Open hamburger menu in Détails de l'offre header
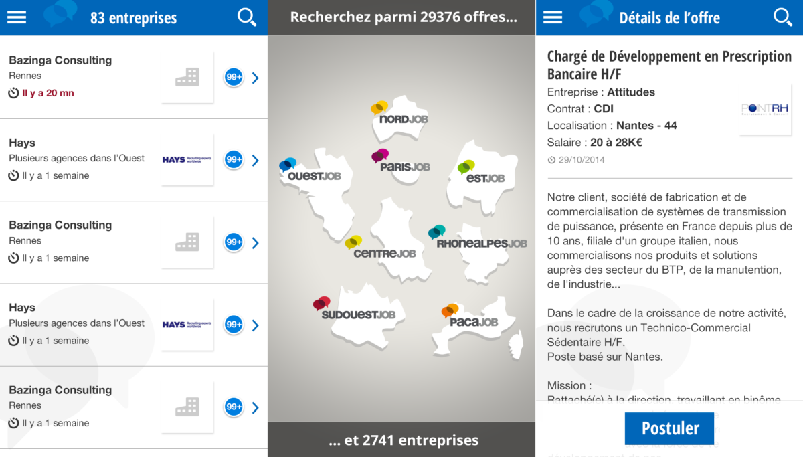Image resolution: width=803 pixels, height=457 pixels. pyautogui.click(x=553, y=17)
